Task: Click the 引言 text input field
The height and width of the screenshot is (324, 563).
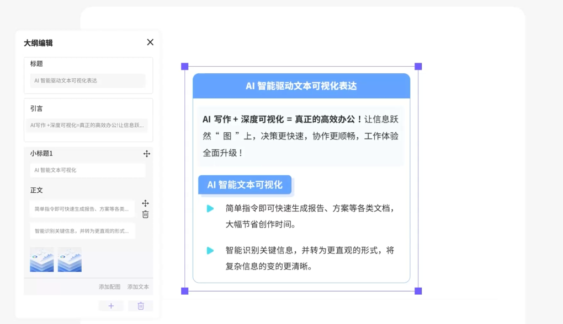Action: [x=88, y=125]
